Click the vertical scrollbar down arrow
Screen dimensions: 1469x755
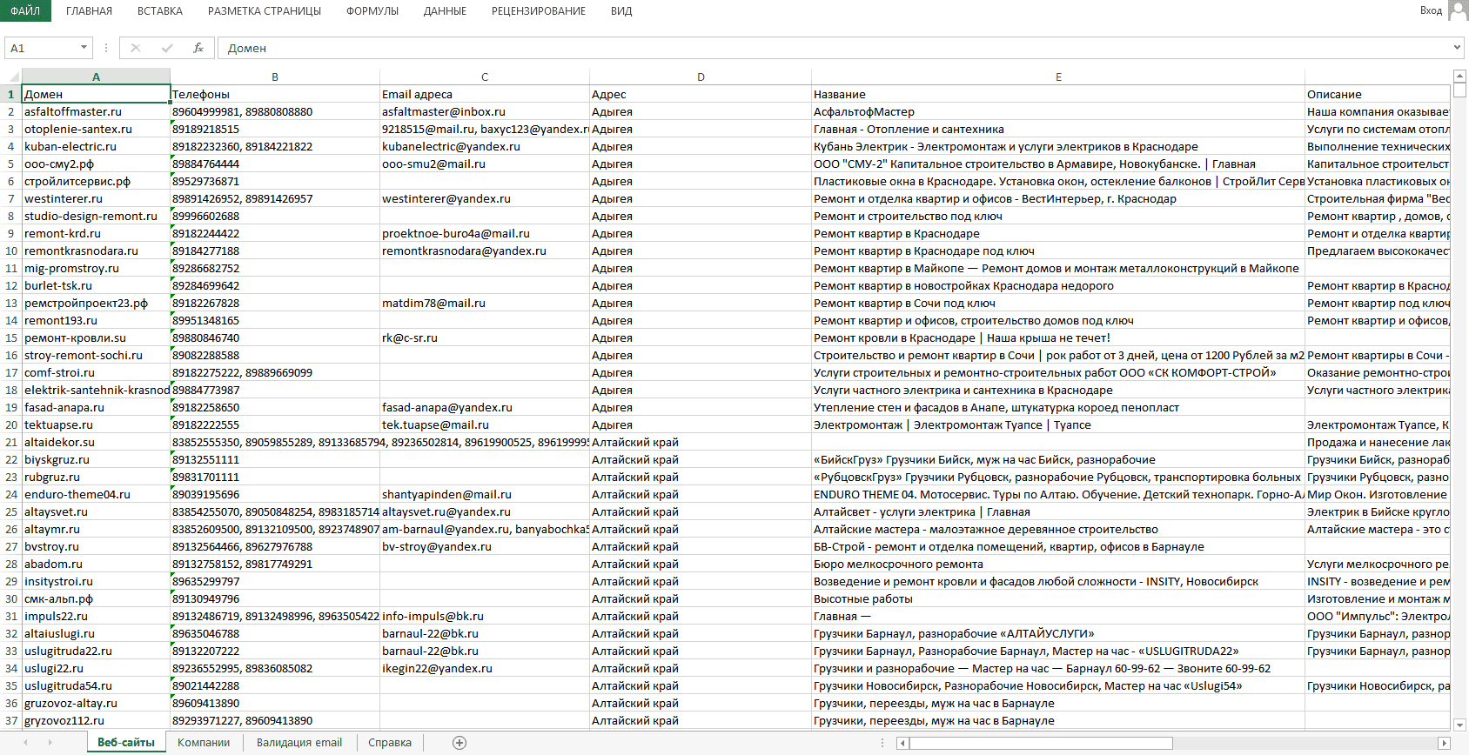(1459, 725)
